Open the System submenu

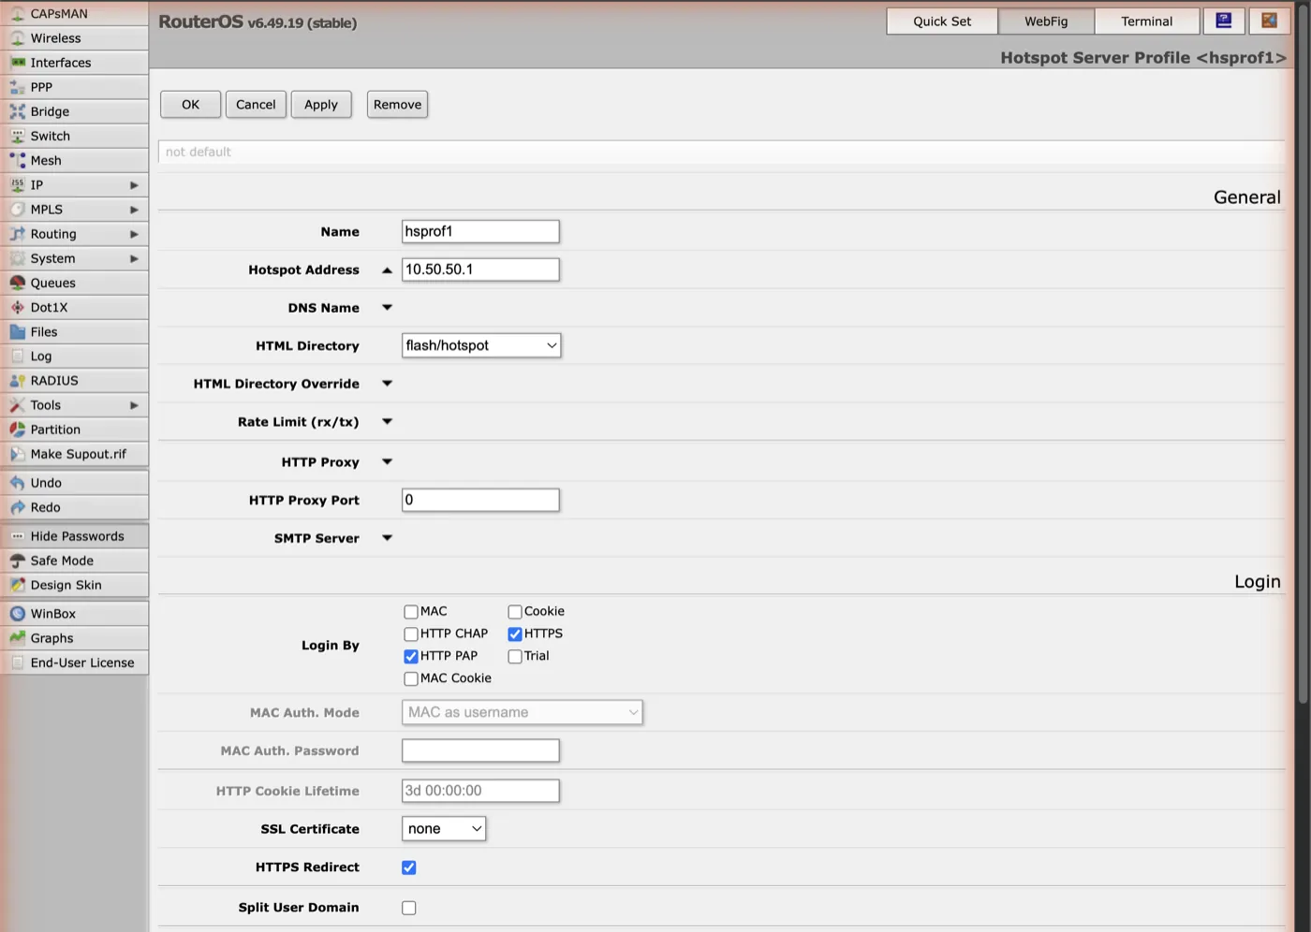coord(75,258)
